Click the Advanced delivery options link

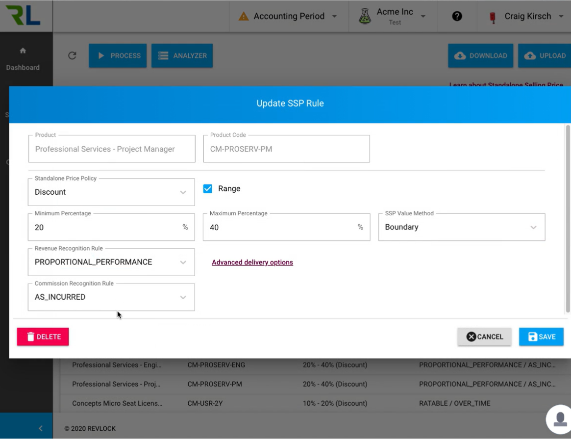pos(251,262)
